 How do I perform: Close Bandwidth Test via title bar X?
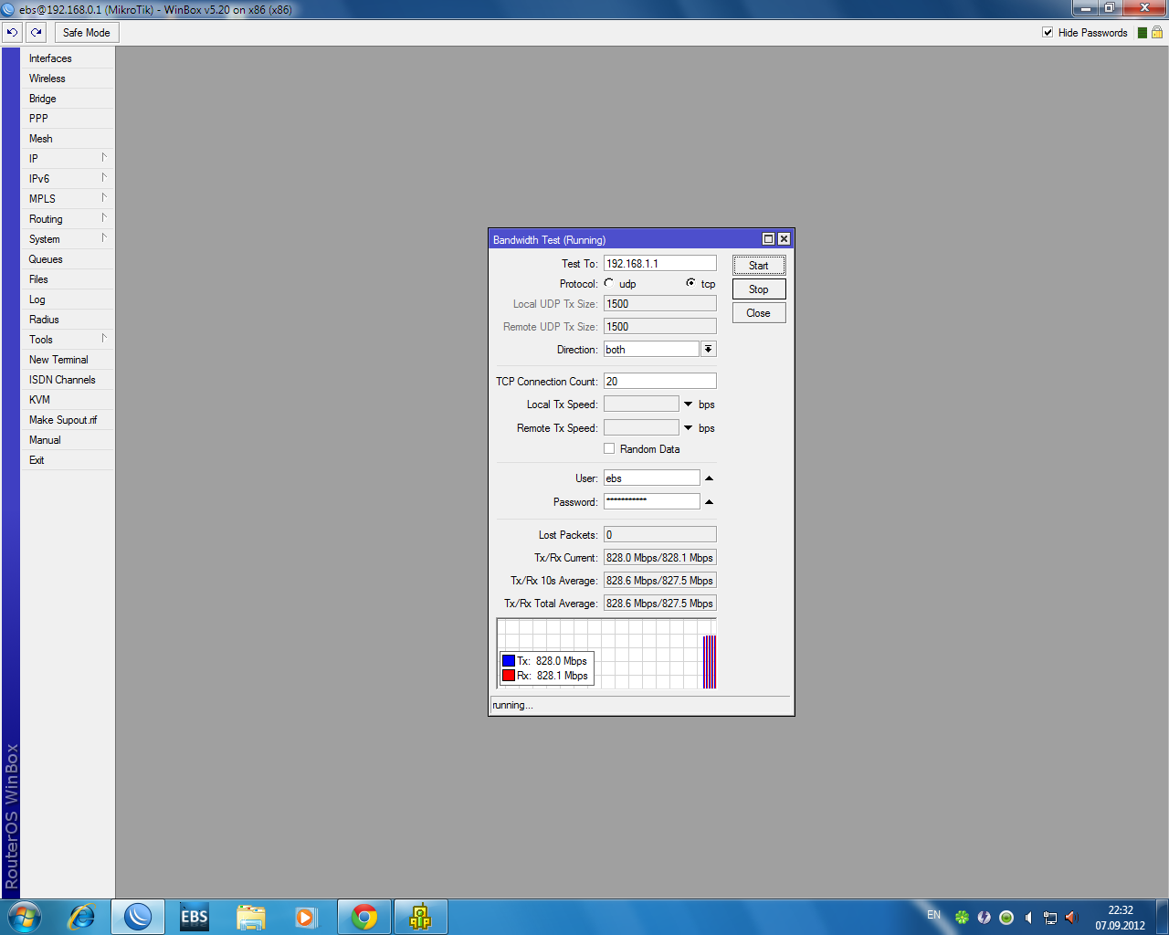tap(784, 239)
